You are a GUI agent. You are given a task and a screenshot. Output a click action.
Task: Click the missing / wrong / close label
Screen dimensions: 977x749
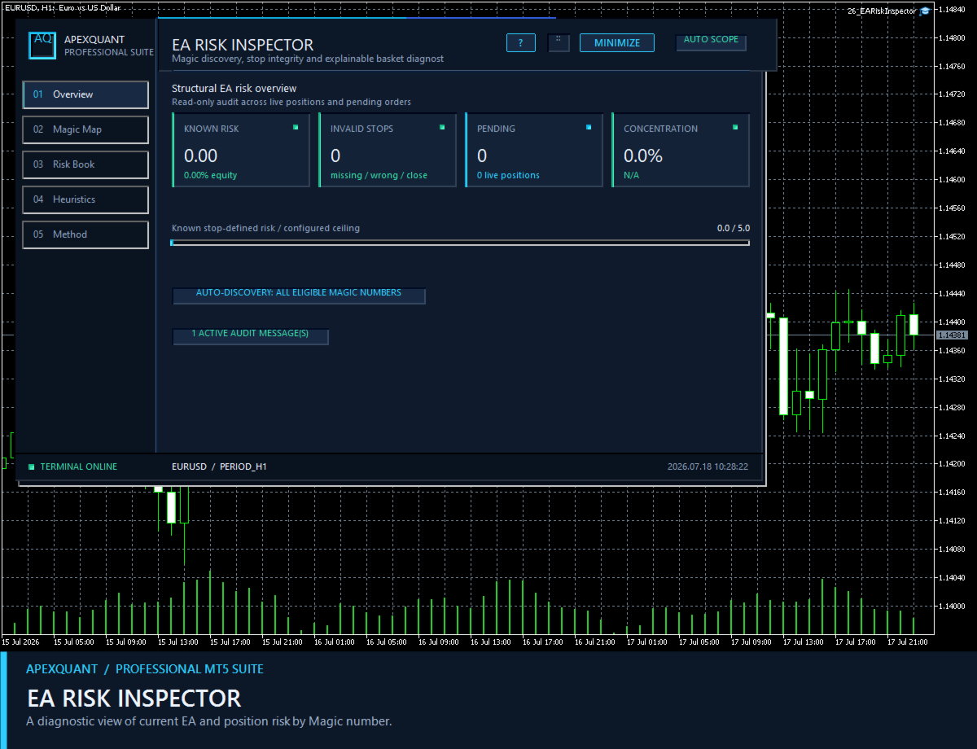pyautogui.click(x=379, y=175)
